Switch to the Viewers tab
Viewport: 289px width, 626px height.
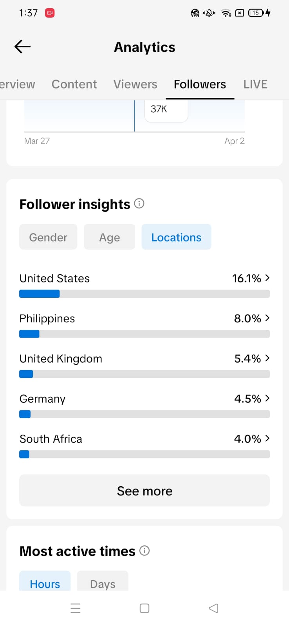pyautogui.click(x=135, y=84)
